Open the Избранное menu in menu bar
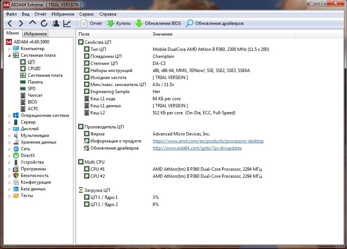The image size is (347, 249). (x=63, y=14)
